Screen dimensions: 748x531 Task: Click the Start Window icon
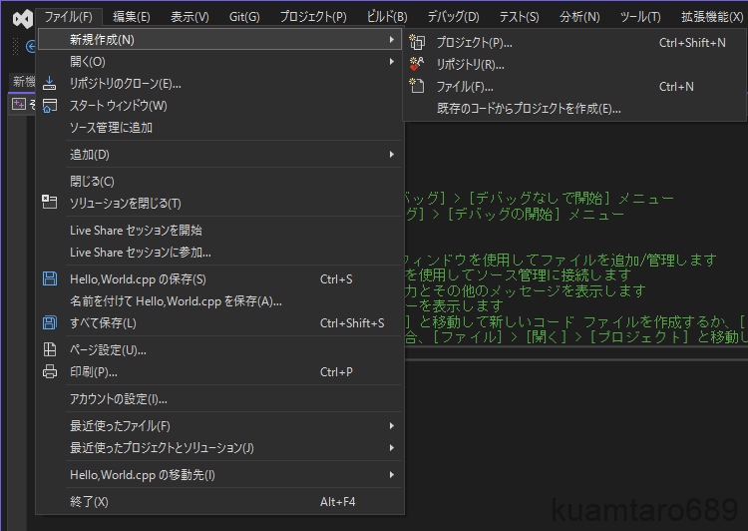pos(50,106)
